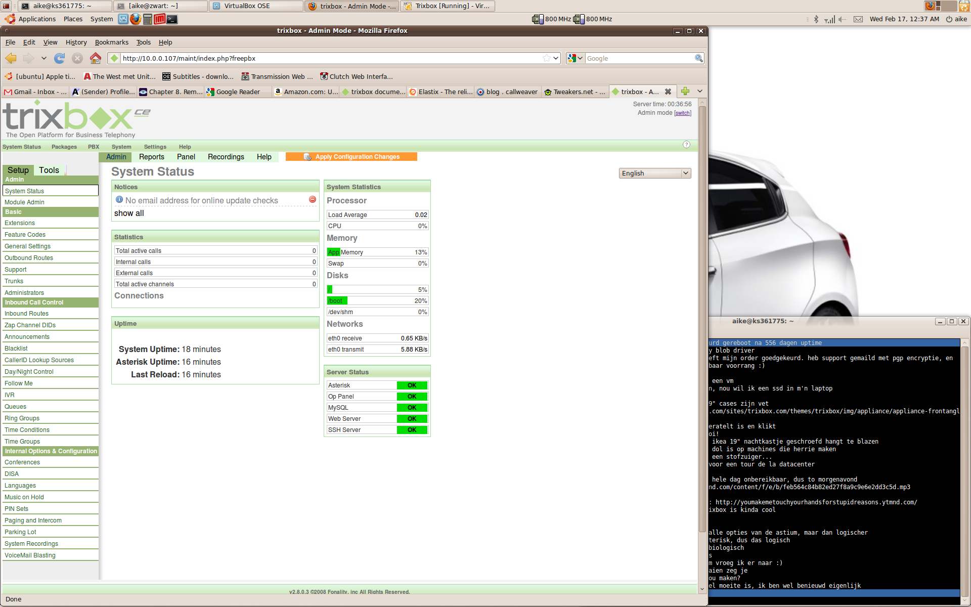Screen dimensions: 971x607
Task: Open the trixbox Settings menu
Action: 155,147
